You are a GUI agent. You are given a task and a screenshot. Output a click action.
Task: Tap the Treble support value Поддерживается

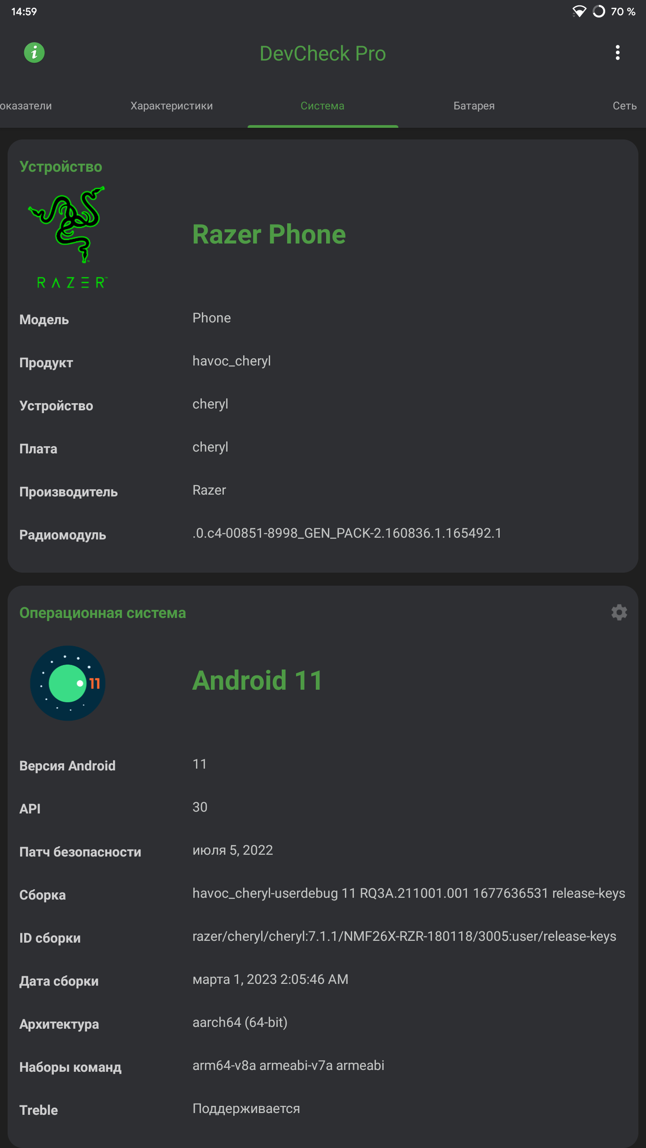point(246,1109)
